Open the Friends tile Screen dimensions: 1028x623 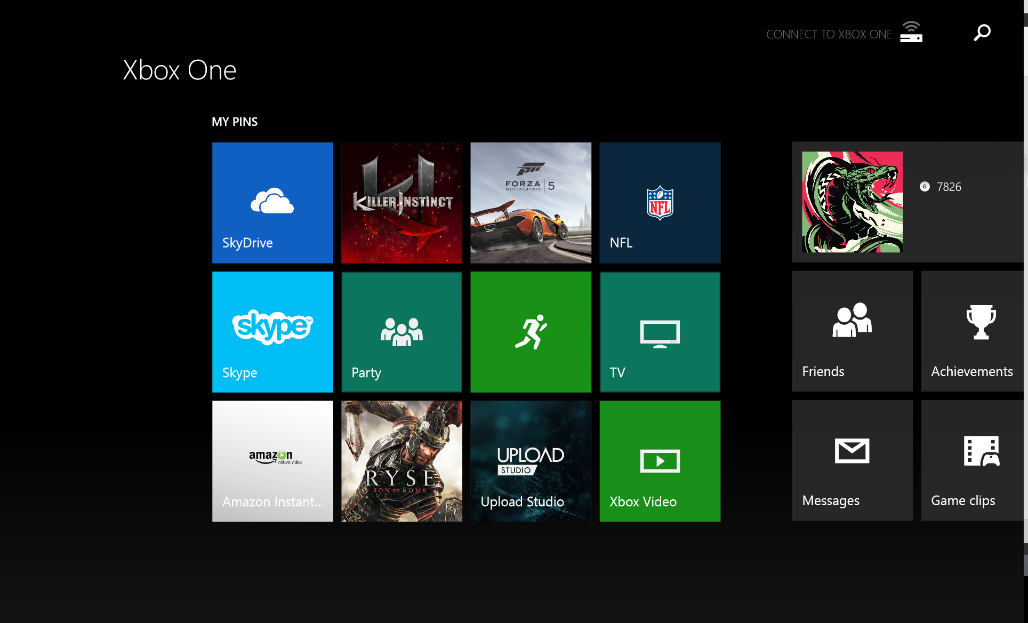(852, 331)
